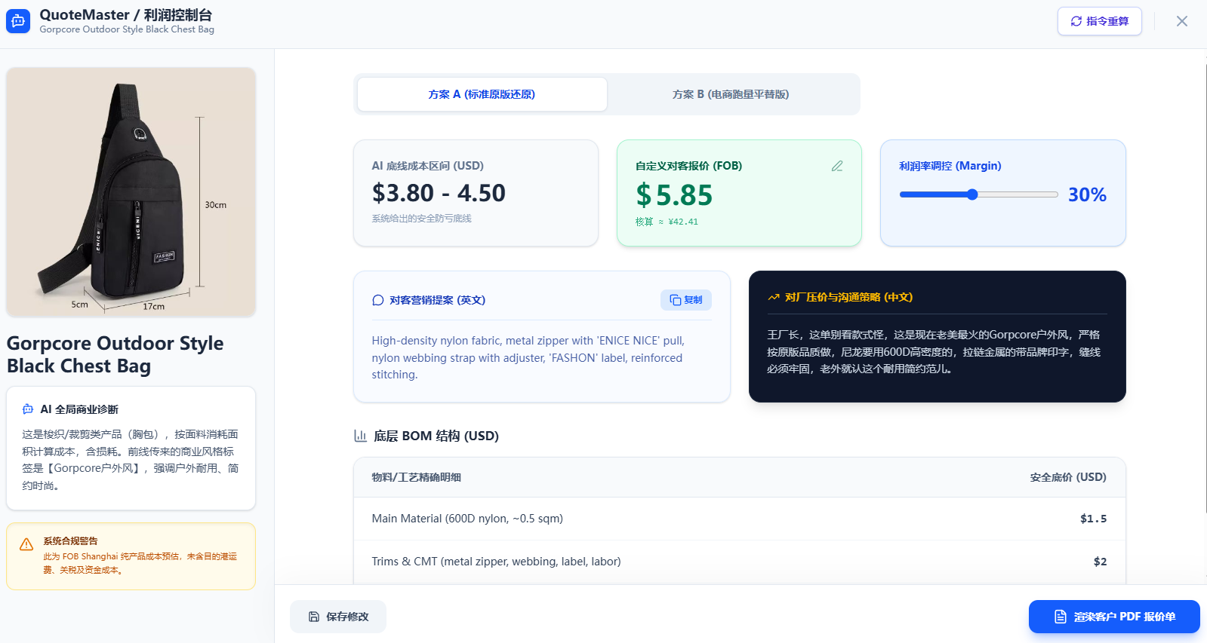1207x643 pixels.
Task: Click the Trims & CMT row
Action: point(740,562)
